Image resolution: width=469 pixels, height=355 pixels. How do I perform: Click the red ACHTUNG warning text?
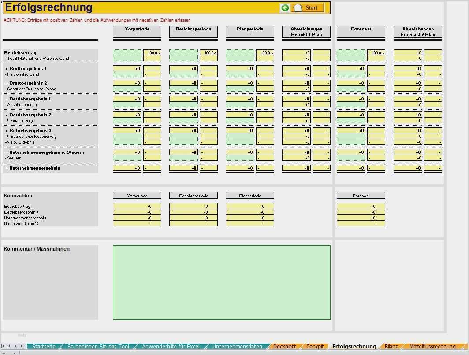point(97,20)
